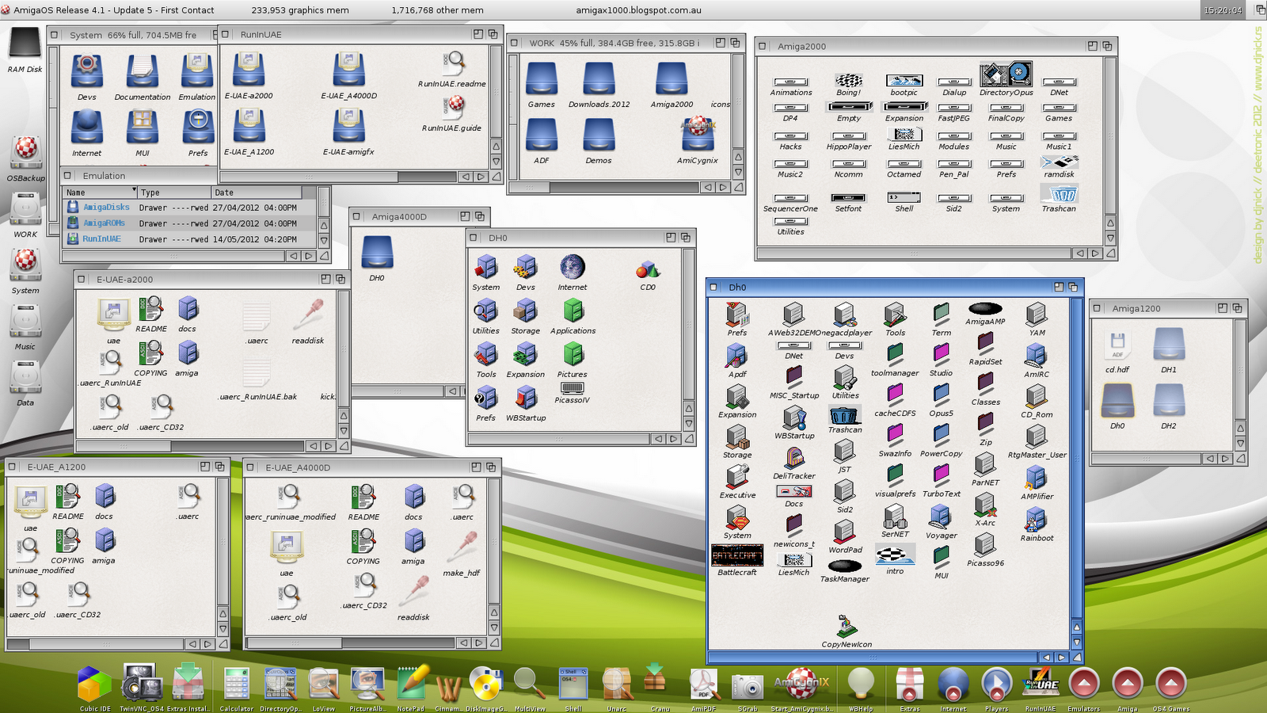Screen dimensions: 1267x713
Task: Open DirectoryOpus icon in Amiga2000 window
Action: pyautogui.click(x=1006, y=74)
